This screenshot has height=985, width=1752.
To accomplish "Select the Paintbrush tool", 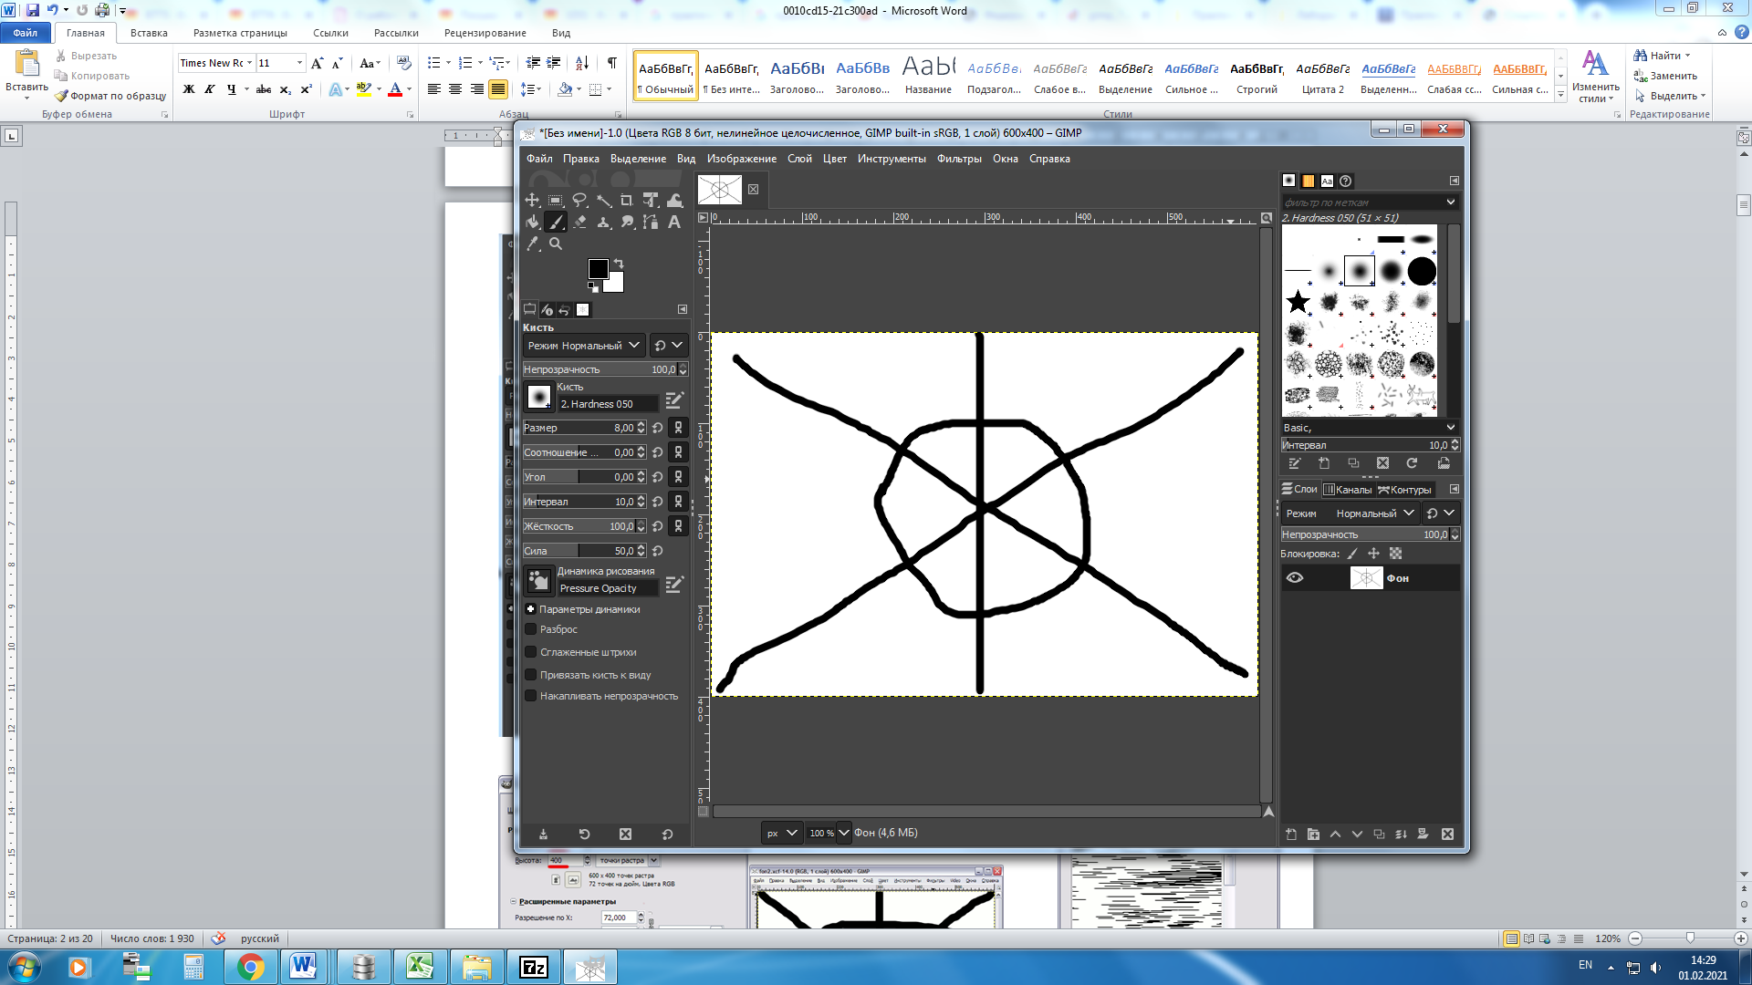I will (556, 222).
